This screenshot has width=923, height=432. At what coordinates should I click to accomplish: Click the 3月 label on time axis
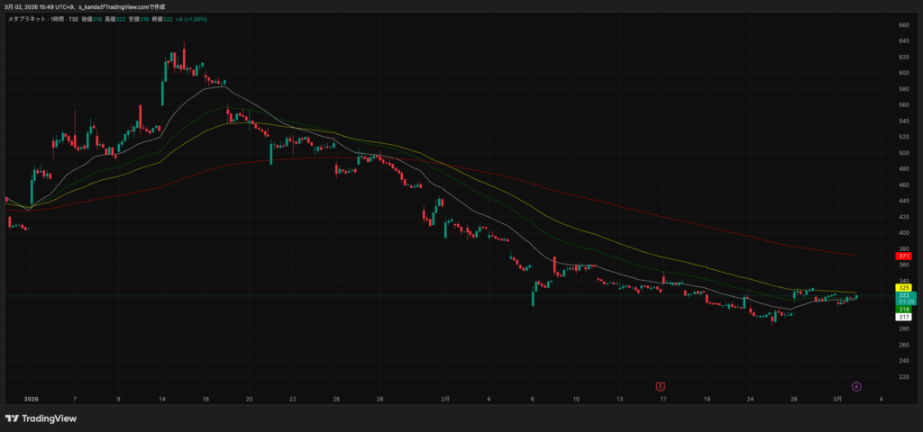pyautogui.click(x=836, y=398)
